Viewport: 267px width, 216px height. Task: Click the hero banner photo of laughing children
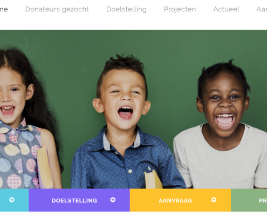(x=133, y=109)
